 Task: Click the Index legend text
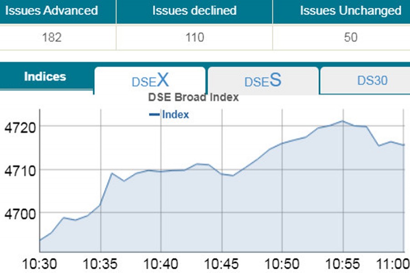point(175,115)
